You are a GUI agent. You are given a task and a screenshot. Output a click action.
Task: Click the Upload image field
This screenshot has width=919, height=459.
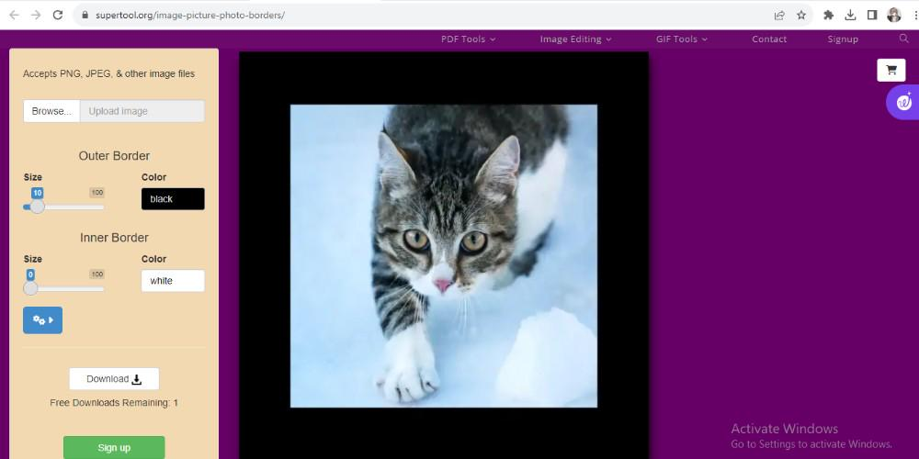tap(142, 111)
